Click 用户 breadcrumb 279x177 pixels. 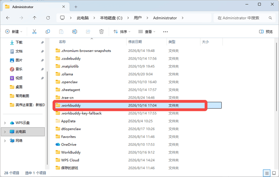pyautogui.click(x=138, y=18)
